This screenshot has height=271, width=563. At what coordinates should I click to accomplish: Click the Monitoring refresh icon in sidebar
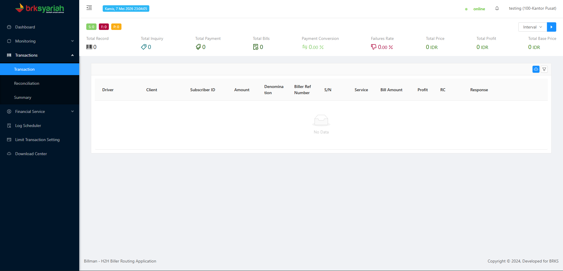(x=9, y=41)
